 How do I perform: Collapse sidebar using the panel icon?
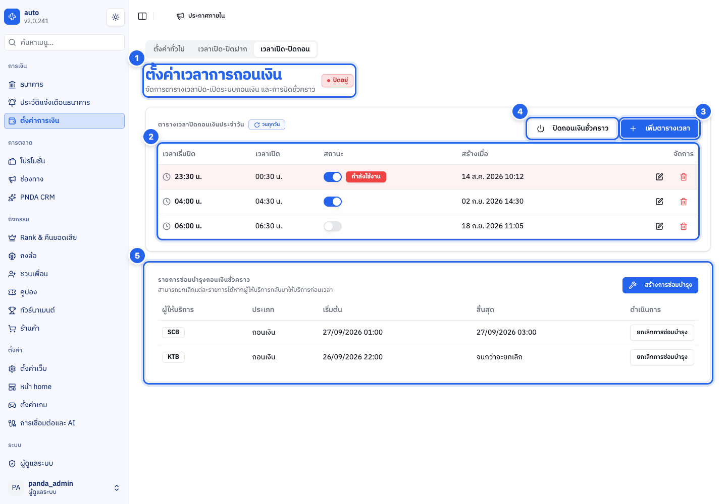point(142,16)
